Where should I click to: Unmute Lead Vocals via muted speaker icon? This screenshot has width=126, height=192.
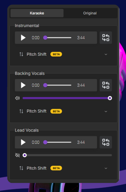coord(17,155)
